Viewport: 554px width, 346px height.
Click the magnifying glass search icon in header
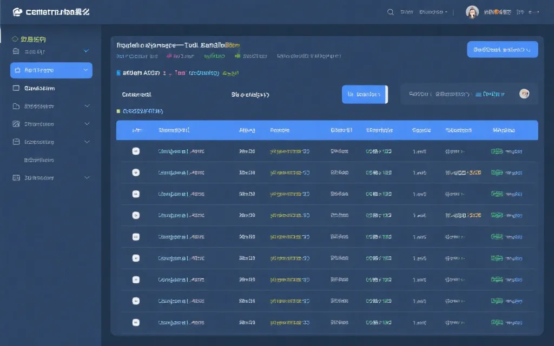pyautogui.click(x=391, y=12)
